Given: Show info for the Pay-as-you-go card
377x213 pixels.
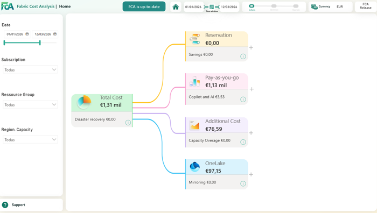Looking at the screenshot, I should (x=243, y=100).
